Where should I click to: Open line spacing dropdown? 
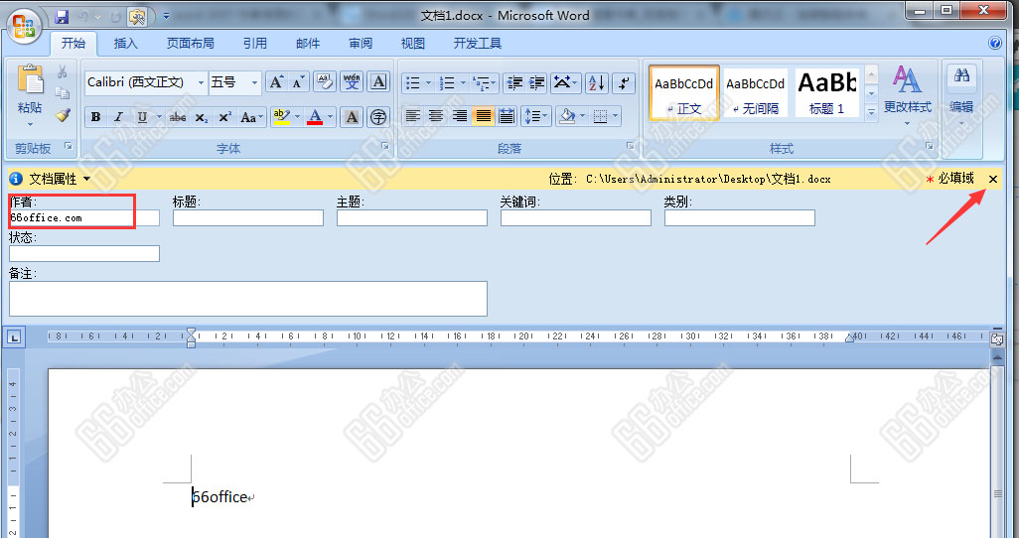click(536, 117)
